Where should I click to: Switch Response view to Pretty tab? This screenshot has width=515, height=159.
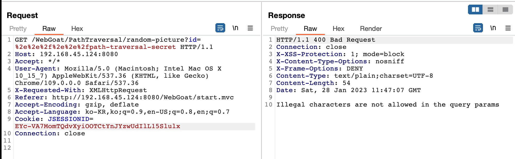point(279,29)
